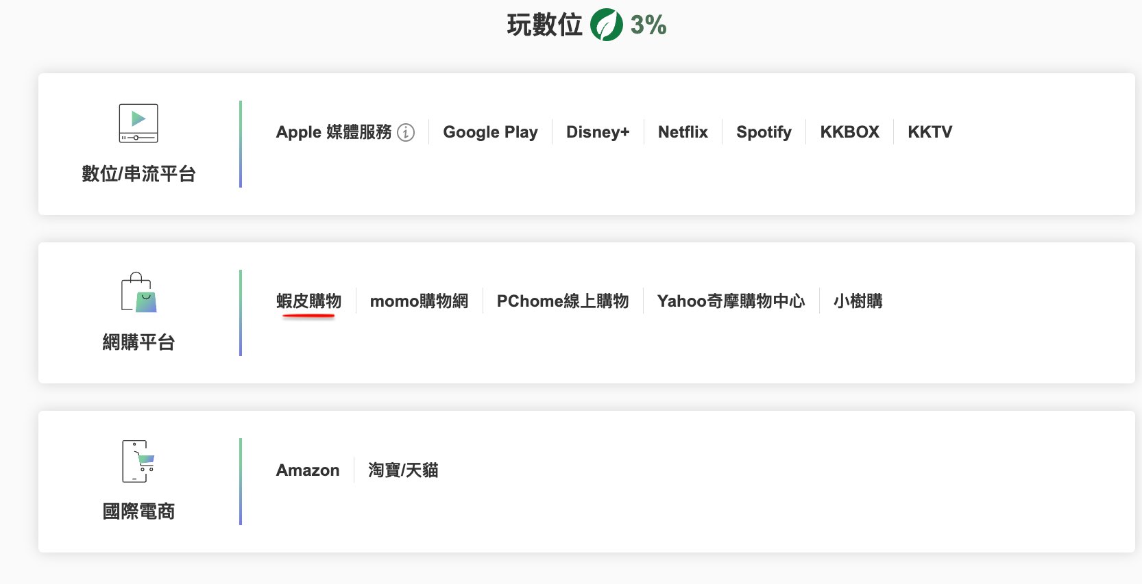The height and width of the screenshot is (584, 1142).
Task: Click the green leaf icon beside 玩數位
Action: (606, 25)
